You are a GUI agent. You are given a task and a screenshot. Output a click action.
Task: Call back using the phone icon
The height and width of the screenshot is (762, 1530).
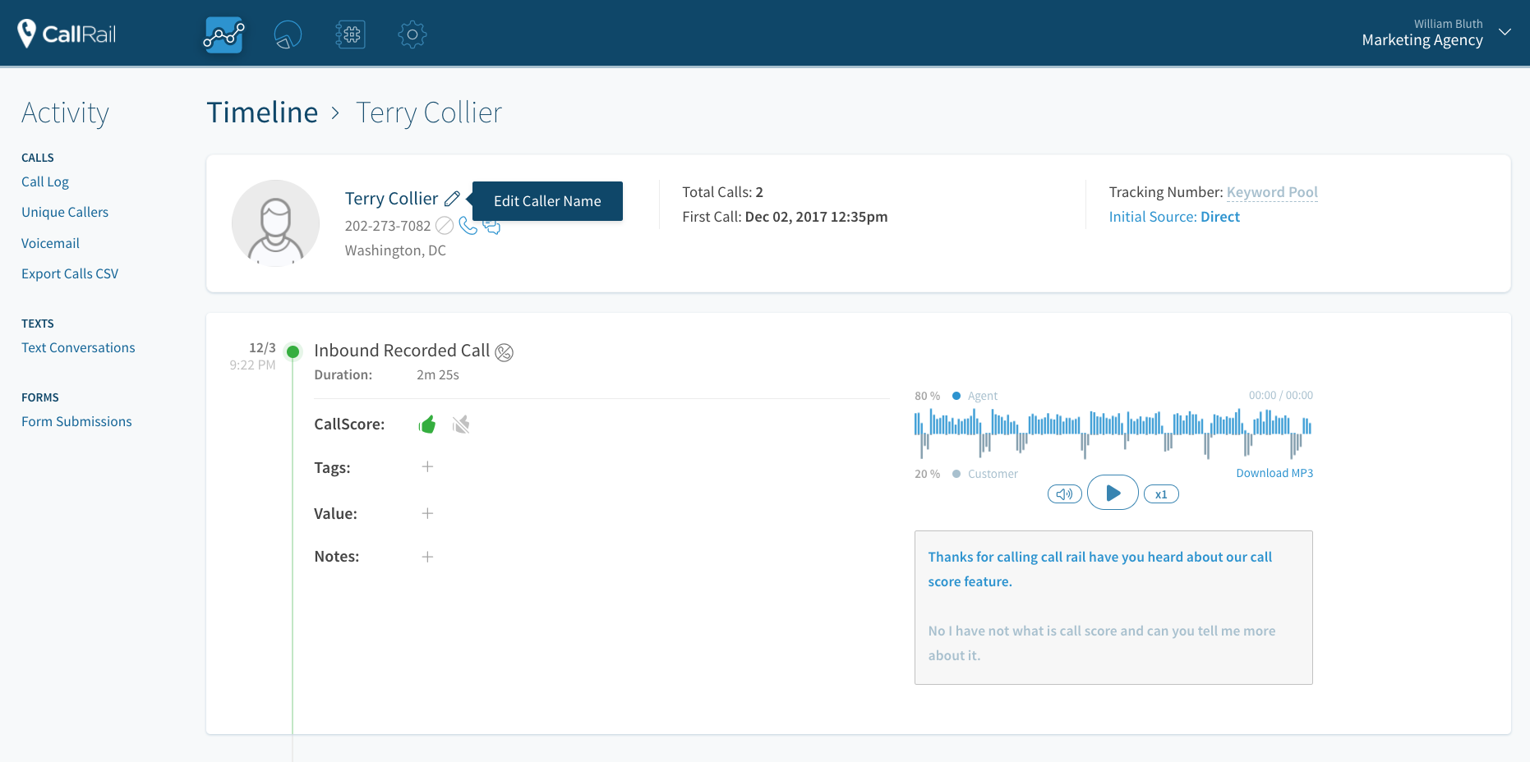(x=468, y=225)
